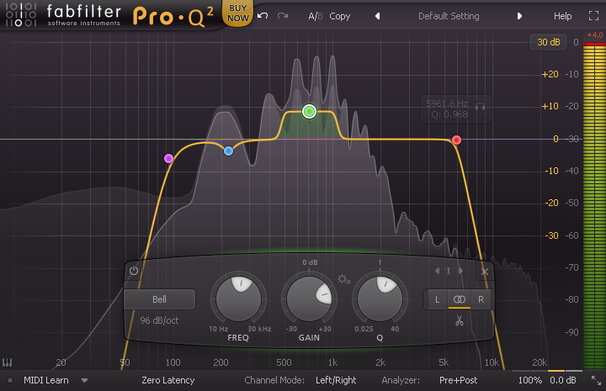Select previous band arrow beside 1
This screenshot has width=606, height=391.
pos(437,271)
